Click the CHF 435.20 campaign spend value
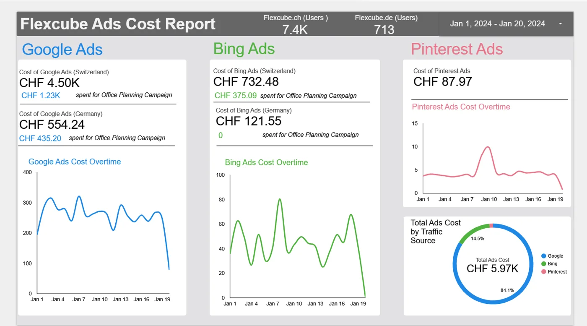 pyautogui.click(x=40, y=138)
